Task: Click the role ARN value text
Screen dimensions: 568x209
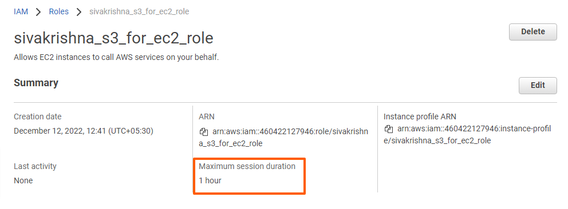Action: point(283,138)
